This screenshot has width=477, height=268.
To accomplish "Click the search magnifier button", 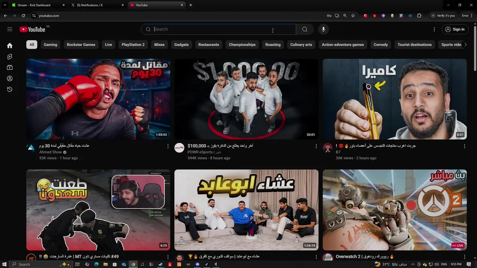I will click(305, 29).
